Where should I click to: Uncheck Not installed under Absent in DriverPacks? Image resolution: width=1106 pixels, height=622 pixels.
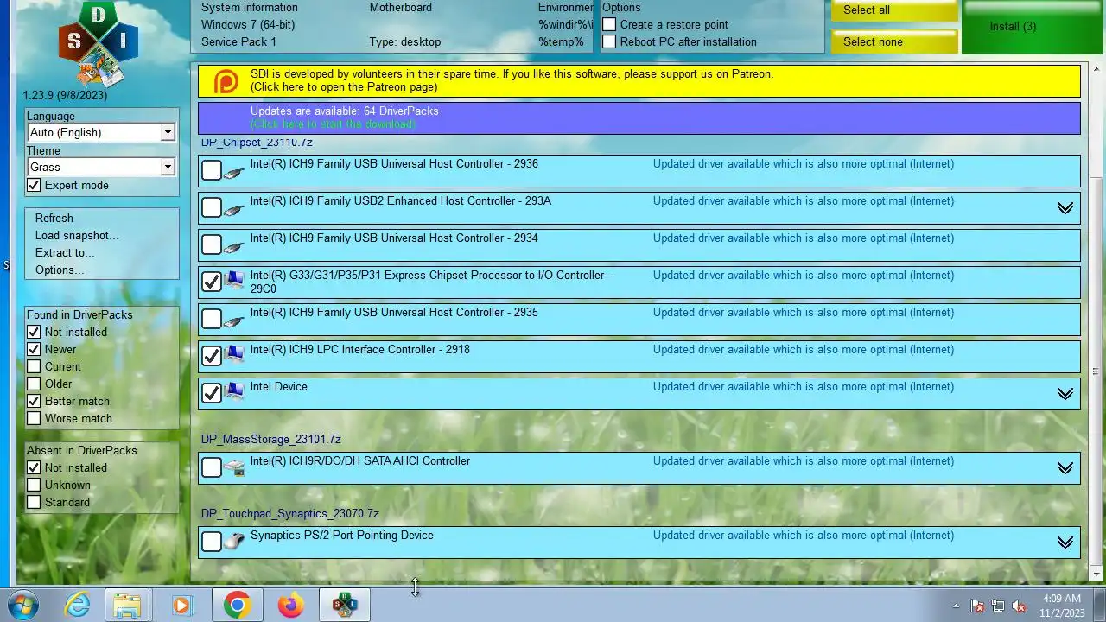[x=34, y=467]
